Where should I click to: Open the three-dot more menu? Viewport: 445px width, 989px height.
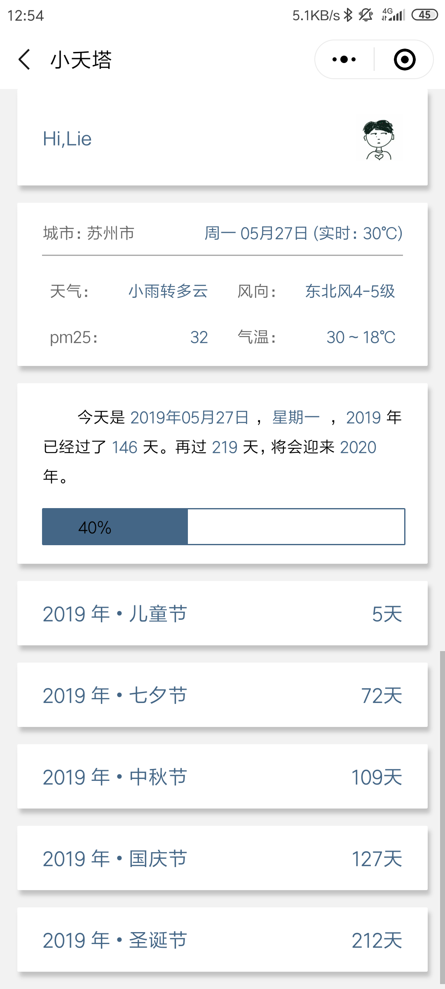click(x=344, y=59)
